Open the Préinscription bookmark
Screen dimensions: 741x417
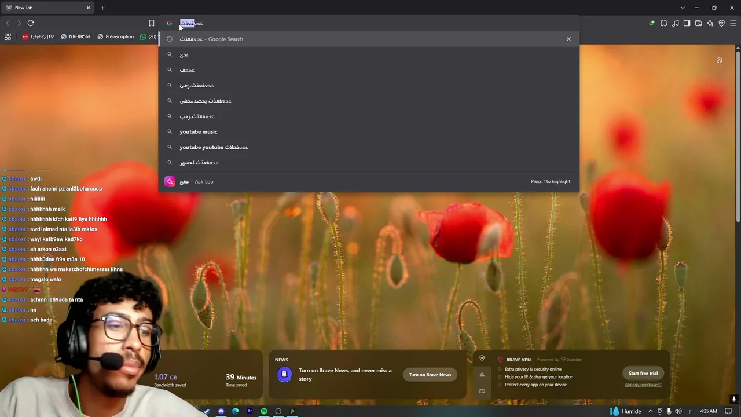(x=115, y=36)
